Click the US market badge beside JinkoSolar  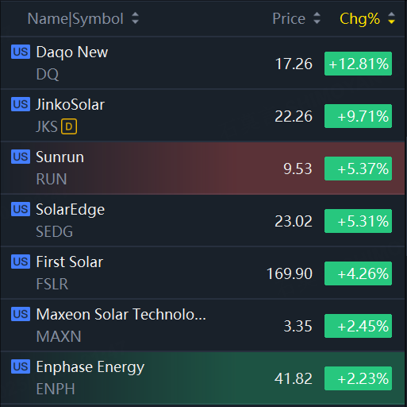21,104
